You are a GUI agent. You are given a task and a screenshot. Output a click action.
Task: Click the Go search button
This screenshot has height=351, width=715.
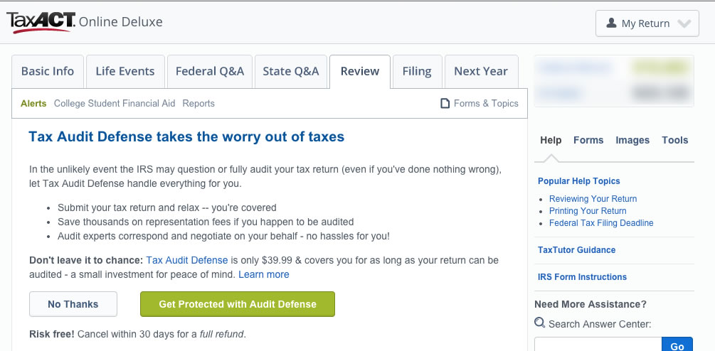[677, 344]
